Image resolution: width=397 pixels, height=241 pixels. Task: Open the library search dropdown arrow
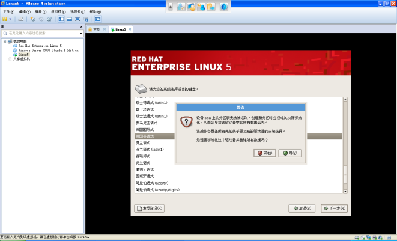(x=81, y=34)
